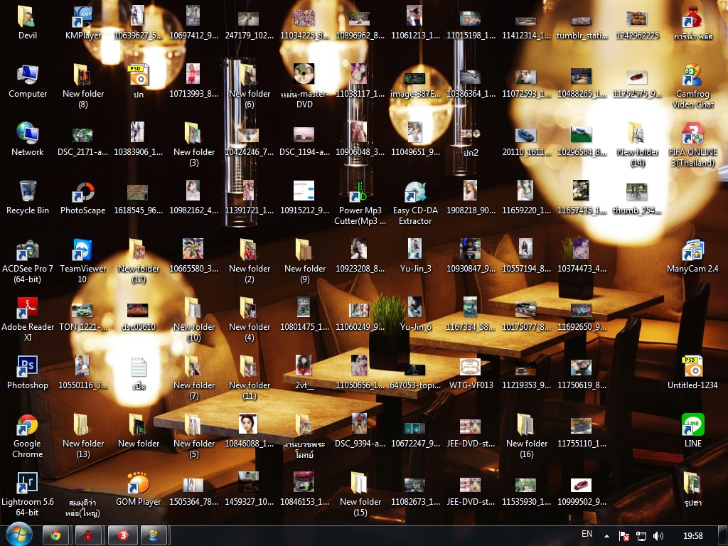Image resolution: width=728 pixels, height=546 pixels.
Task: Select the Devil folder icon
Action: coord(28,22)
